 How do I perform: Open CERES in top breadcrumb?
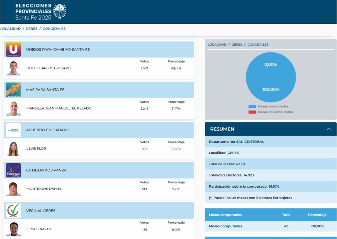point(32,29)
